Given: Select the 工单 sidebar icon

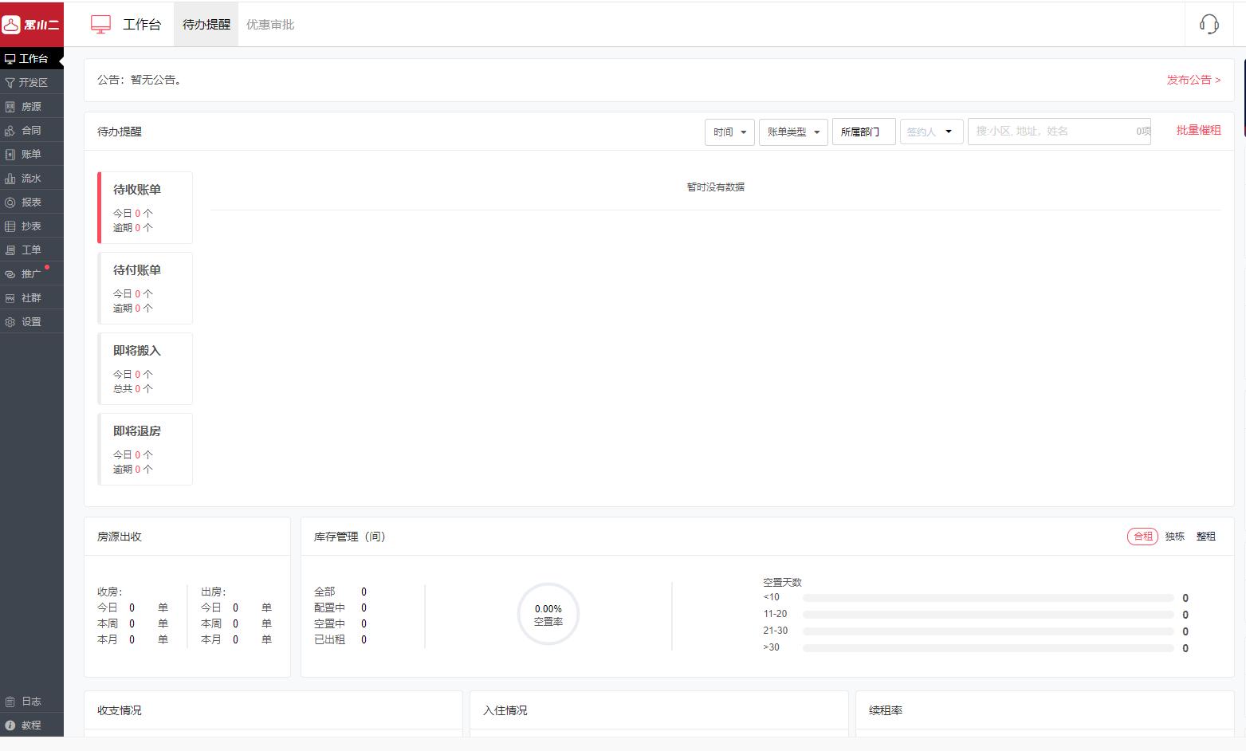Looking at the screenshot, I should (32, 250).
